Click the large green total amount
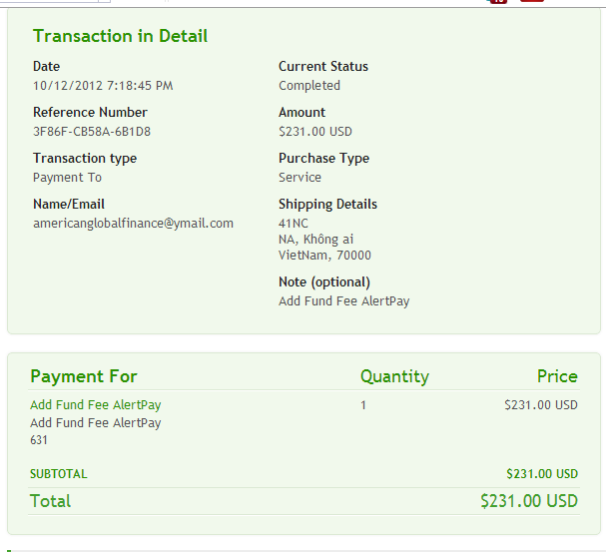The height and width of the screenshot is (552, 606). click(x=528, y=501)
